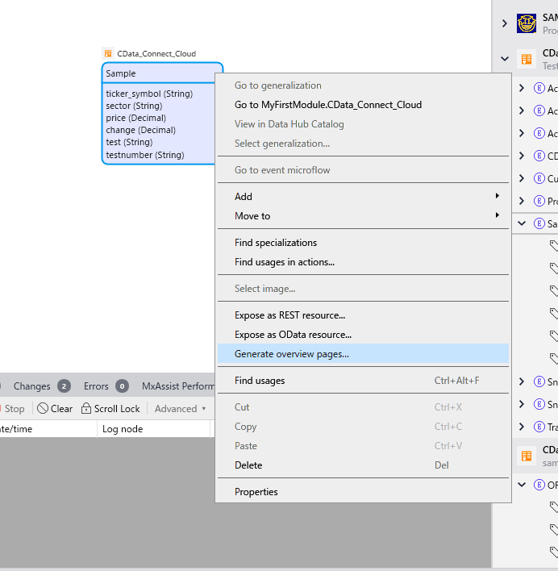The image size is (558, 571).
Task: Click the Clear log icon
Action: (43, 409)
